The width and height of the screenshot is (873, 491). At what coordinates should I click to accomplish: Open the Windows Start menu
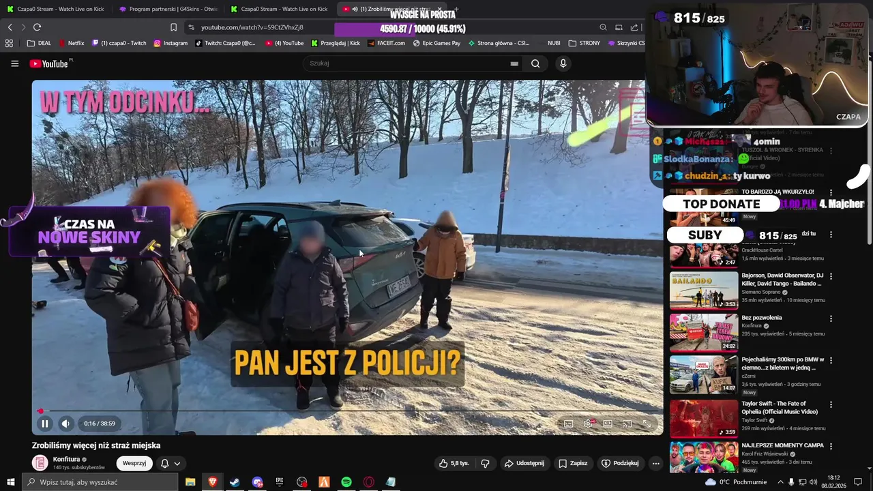click(10, 482)
